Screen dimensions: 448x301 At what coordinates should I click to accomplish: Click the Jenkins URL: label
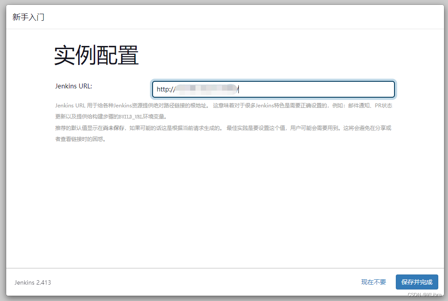coord(73,86)
